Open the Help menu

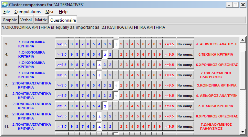pos(63,12)
